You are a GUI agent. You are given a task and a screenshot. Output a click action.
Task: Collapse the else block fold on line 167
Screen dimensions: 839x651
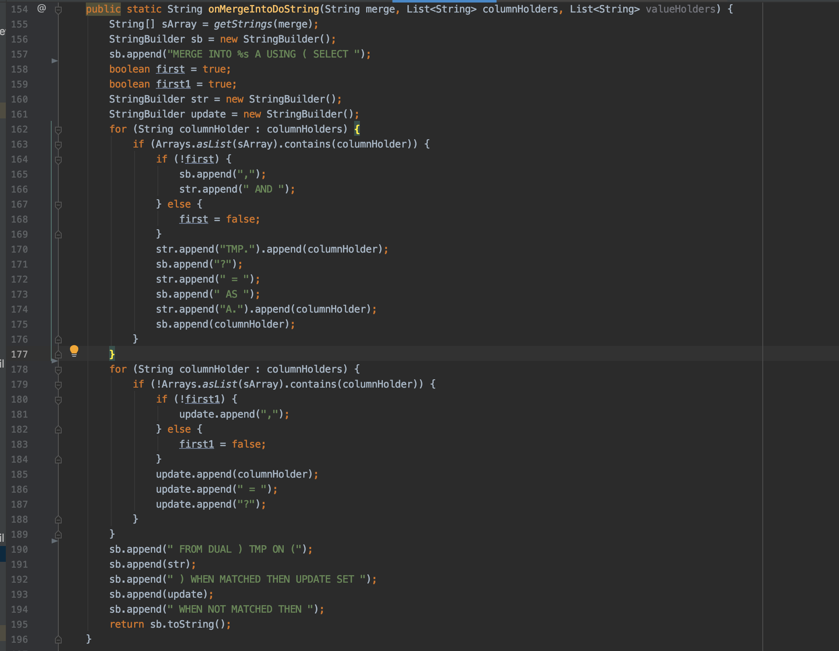tap(58, 205)
